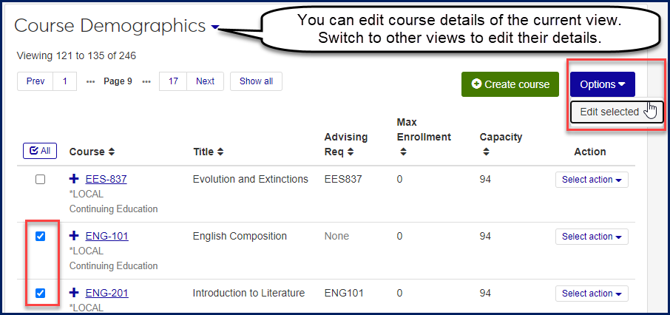Image resolution: width=670 pixels, height=315 pixels.
Task: Expand the ENG-101 course row plus icon
Action: pyautogui.click(x=74, y=236)
